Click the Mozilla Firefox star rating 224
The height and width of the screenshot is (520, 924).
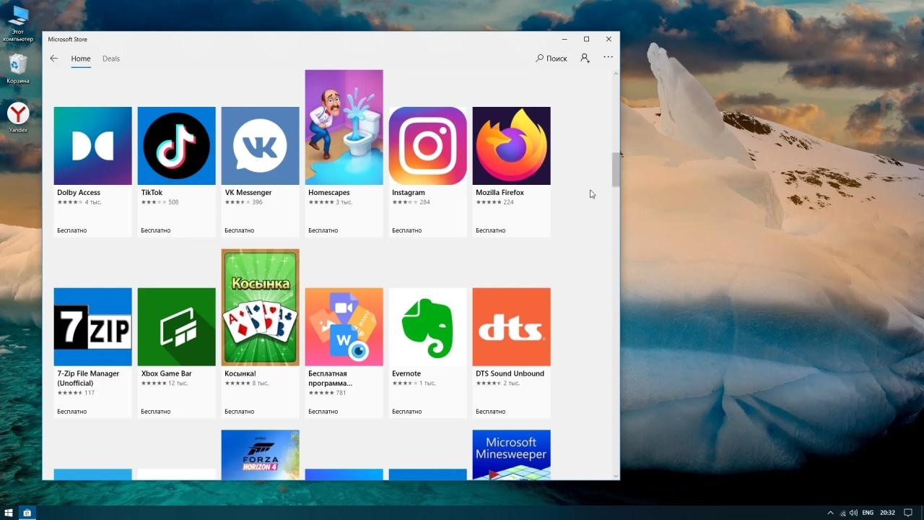(x=494, y=202)
